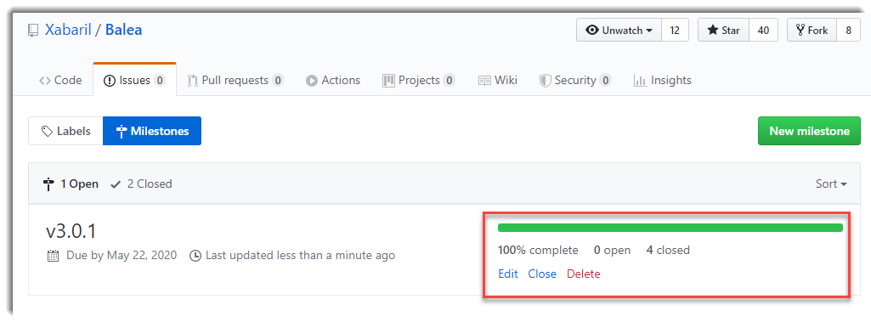Screen dimensions: 871x322
Task: Go to the Wiki tab
Action: click(x=498, y=81)
